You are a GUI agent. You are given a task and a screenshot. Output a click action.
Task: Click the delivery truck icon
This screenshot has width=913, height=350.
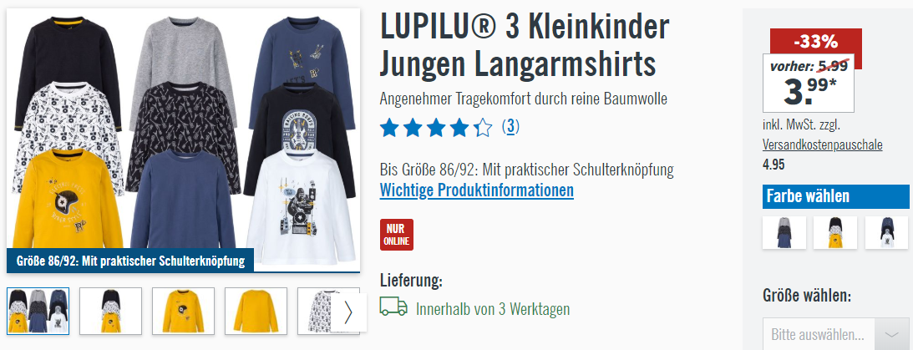click(393, 307)
